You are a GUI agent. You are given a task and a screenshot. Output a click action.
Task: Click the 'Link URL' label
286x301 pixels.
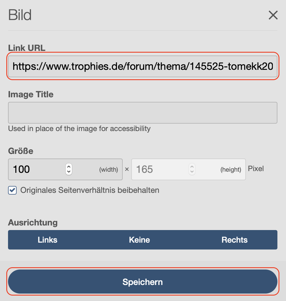click(27, 48)
